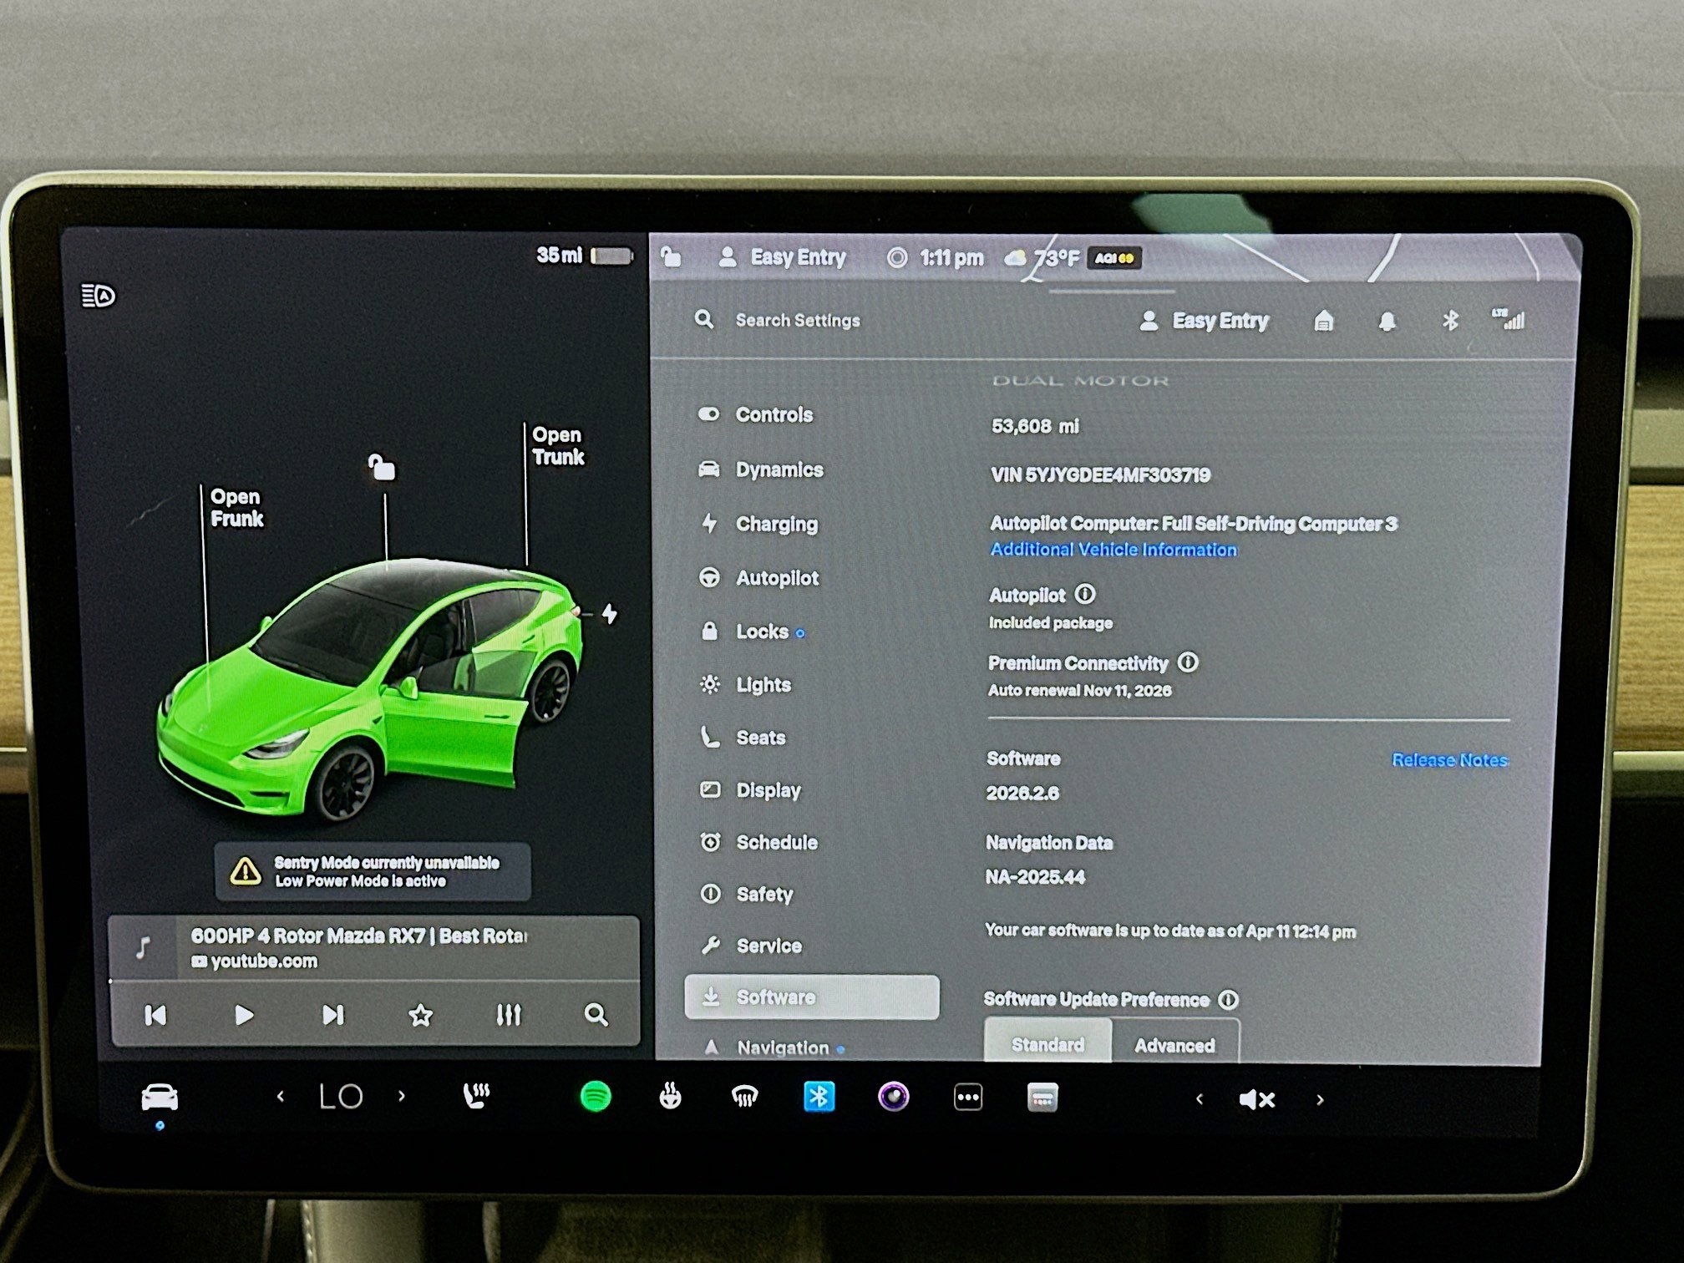Raise volume with right chevron
This screenshot has width=1684, height=1263.
tap(1321, 1100)
